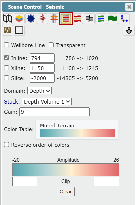Image resolution: width=136 pixels, height=205 pixels.
Task: Open the red zigzag well log icon
Action: pyautogui.click(x=42, y=19)
